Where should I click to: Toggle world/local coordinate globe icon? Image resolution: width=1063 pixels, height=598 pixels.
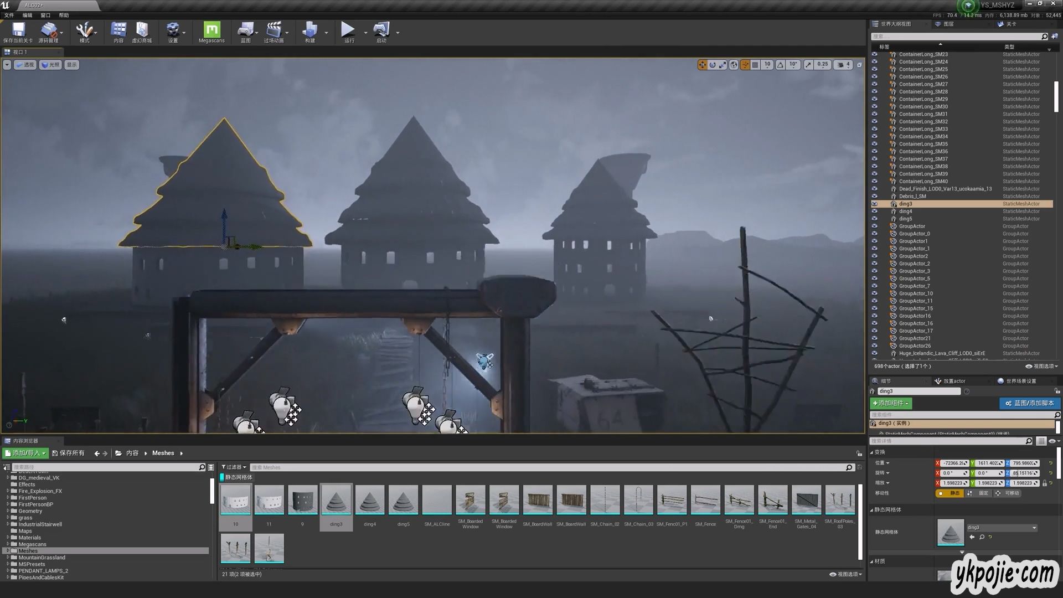coord(734,65)
